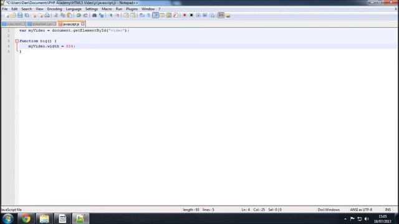Open File Explorer from the taskbar

[x=44, y=218]
